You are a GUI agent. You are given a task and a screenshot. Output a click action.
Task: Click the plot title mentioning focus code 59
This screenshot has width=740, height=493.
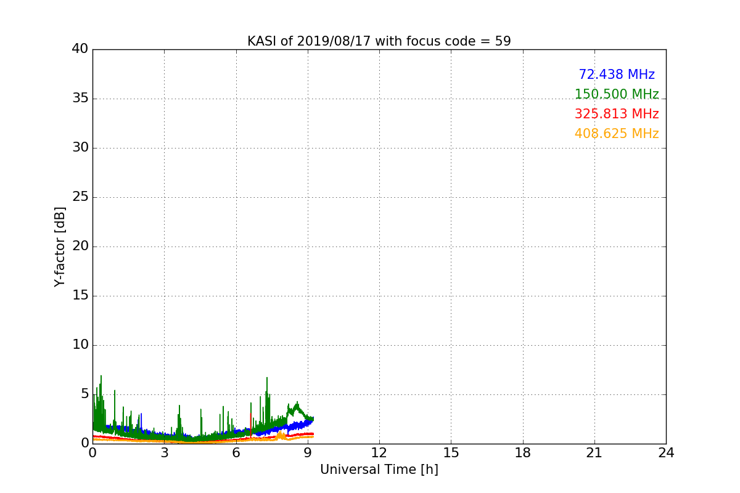tap(379, 41)
